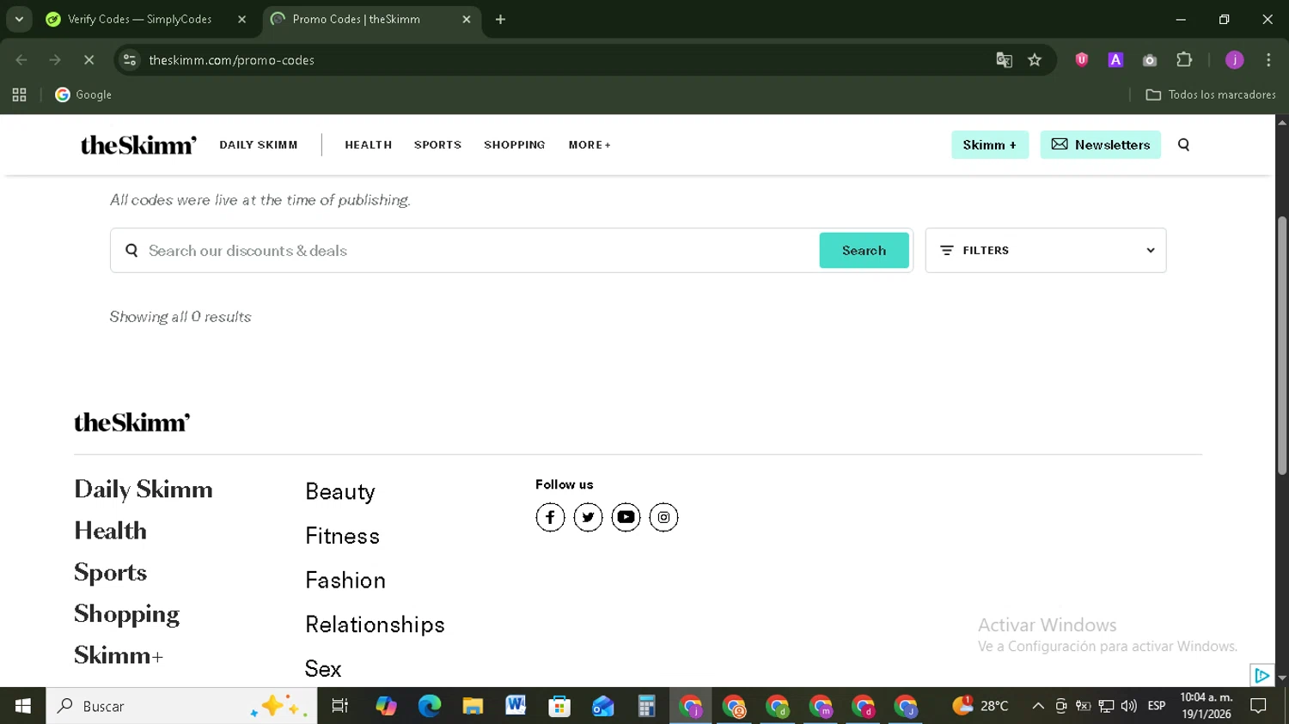Open theSkimm YouTube channel icon
The height and width of the screenshot is (724, 1289).
coord(626,517)
